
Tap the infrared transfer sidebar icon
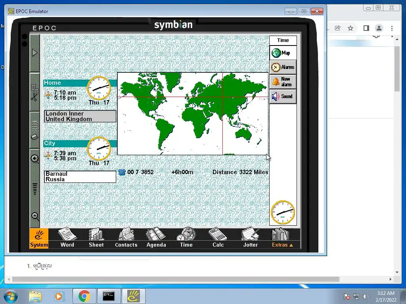click(x=35, y=130)
